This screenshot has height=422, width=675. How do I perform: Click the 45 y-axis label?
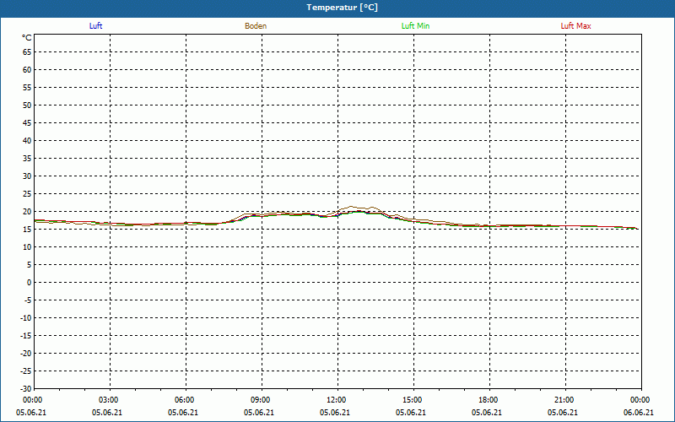pos(27,123)
